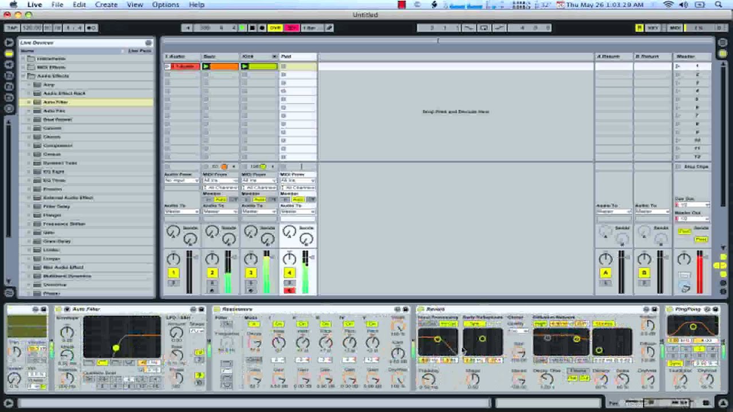Arm the Kick track for recording
This screenshot has height=412, width=733.
250,291
